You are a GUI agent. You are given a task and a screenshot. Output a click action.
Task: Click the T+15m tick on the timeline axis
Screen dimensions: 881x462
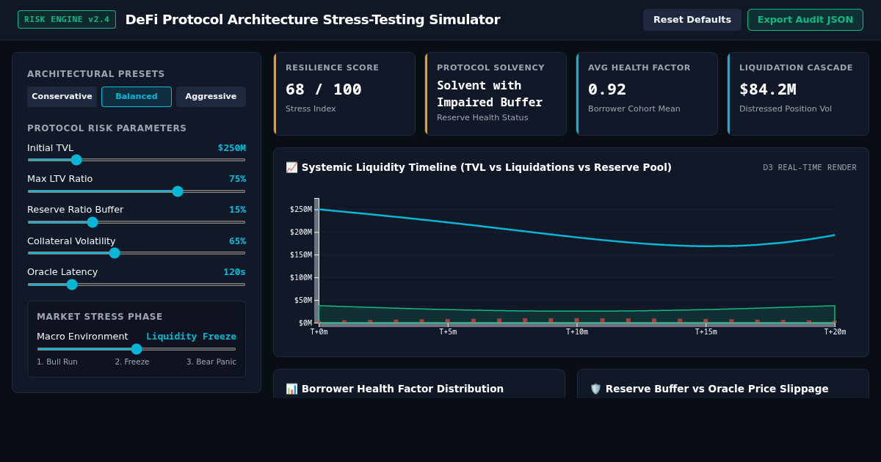point(706,332)
